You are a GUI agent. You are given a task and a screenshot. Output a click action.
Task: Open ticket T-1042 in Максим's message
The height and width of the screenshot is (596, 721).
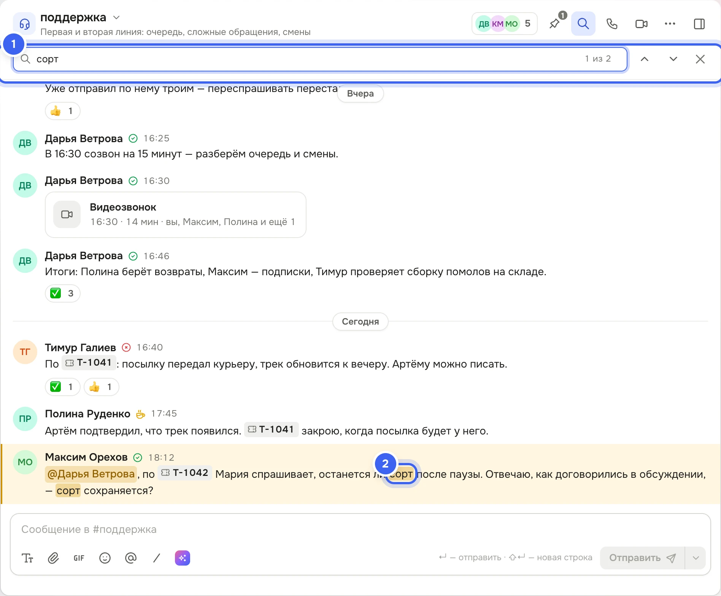[x=185, y=473]
